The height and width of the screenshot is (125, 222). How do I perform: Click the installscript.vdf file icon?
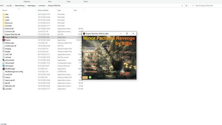pyautogui.click(x=3, y=46)
